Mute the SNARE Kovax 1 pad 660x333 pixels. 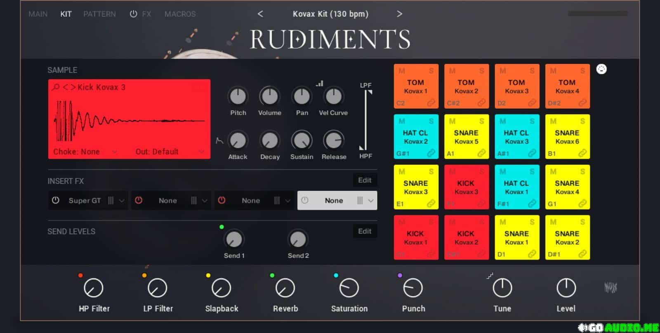coord(502,222)
